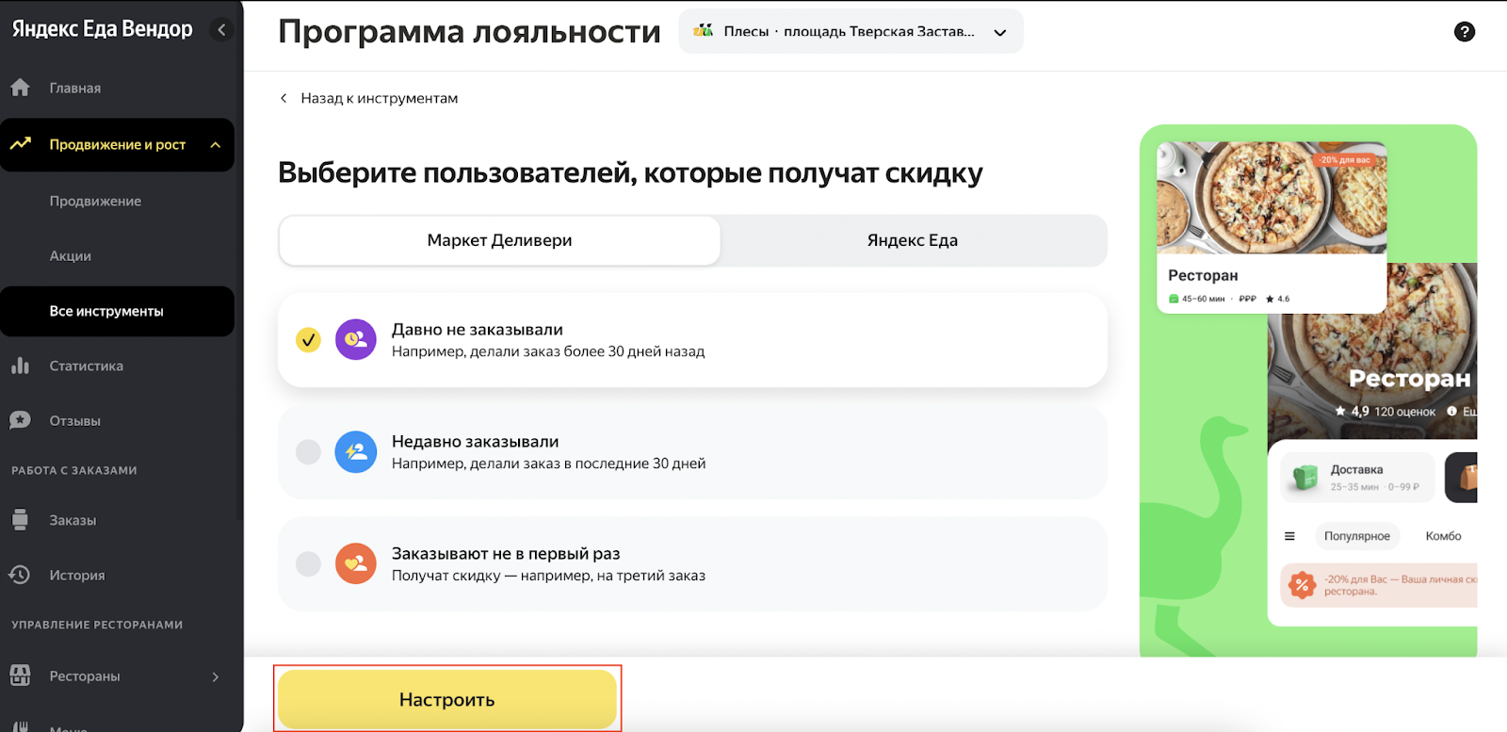Click the Популярное chip in preview
This screenshot has width=1507, height=732.
pos(1357,536)
